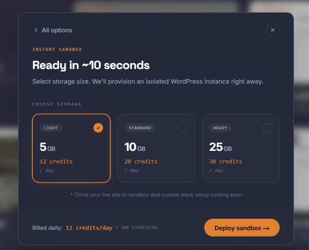Image resolution: width=309 pixels, height=250 pixels.
Task: Select the Light storage radio checkmark
Action: pyautogui.click(x=98, y=128)
